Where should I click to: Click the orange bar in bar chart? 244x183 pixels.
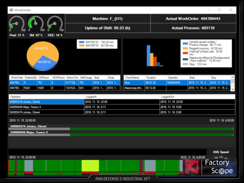point(152,59)
